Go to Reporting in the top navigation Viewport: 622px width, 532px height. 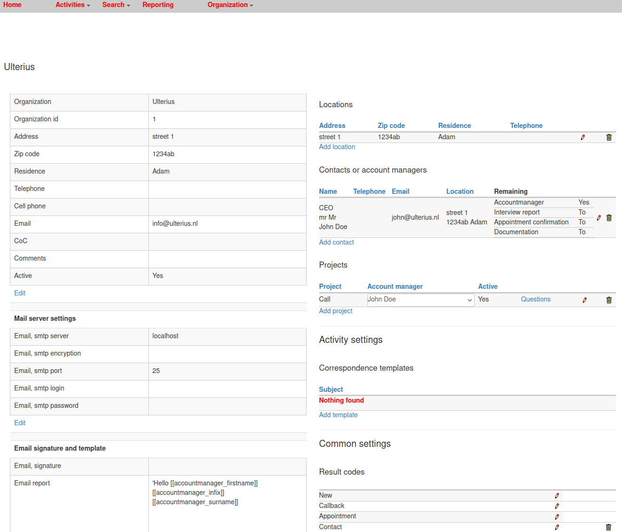coord(158,5)
